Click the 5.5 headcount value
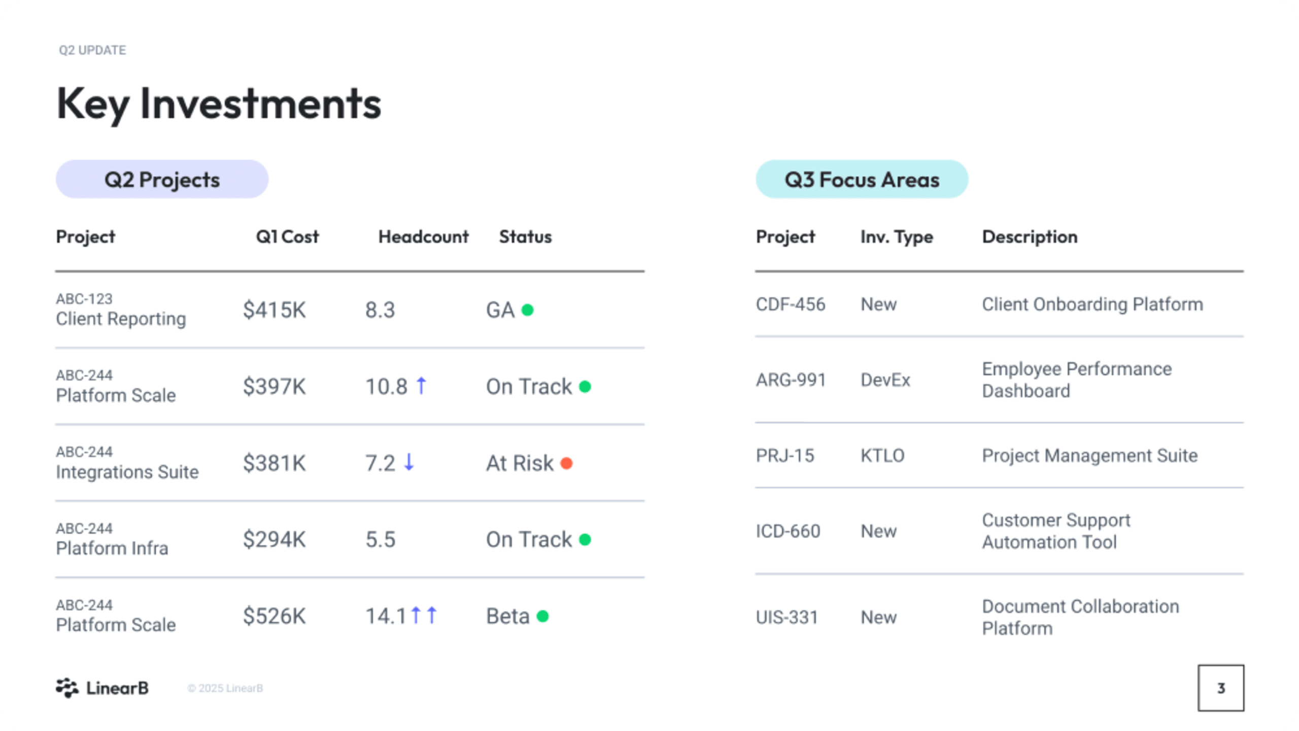 coord(380,539)
